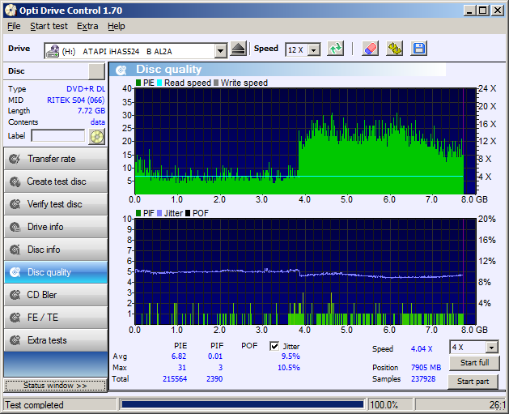This screenshot has height=414, width=509.
Task: Click the Start part button
Action: 473,382
